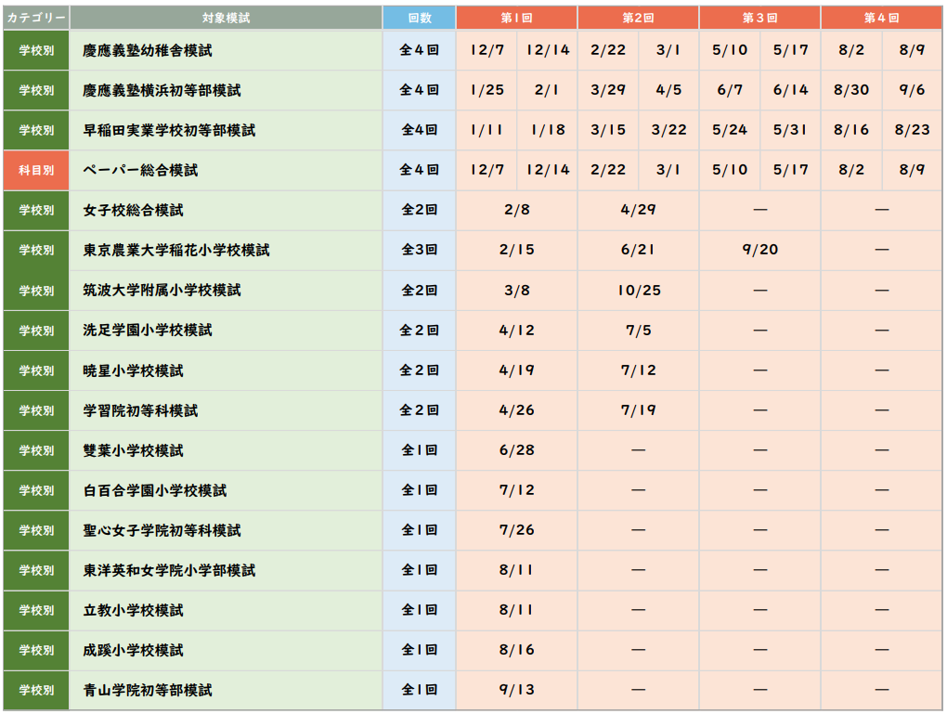
Task: Click date 1/11 in 早稲田実業学校初等部模試 row
Action: (x=486, y=130)
